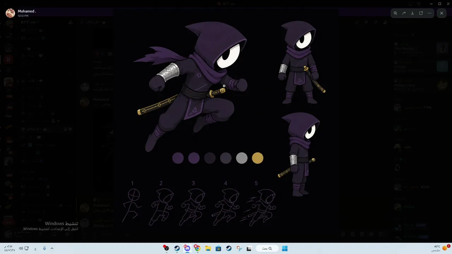Screen dimensions: 452x254
Task: Open File Explorer from the taskbar
Action: point(208,248)
